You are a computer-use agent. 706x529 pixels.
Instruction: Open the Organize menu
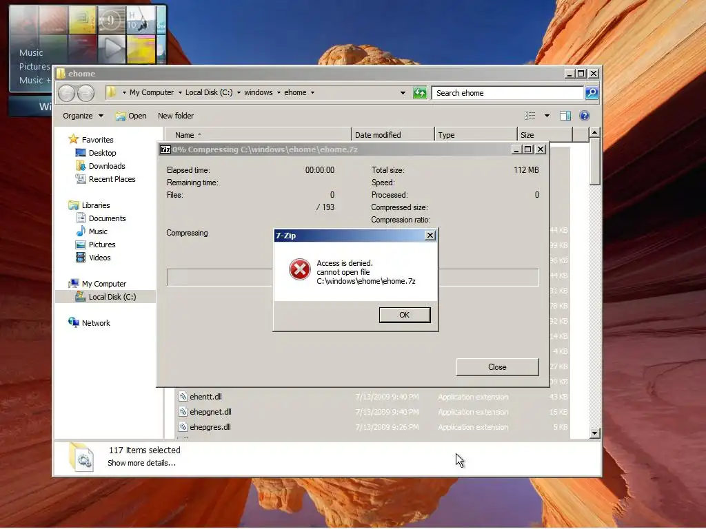pos(83,116)
